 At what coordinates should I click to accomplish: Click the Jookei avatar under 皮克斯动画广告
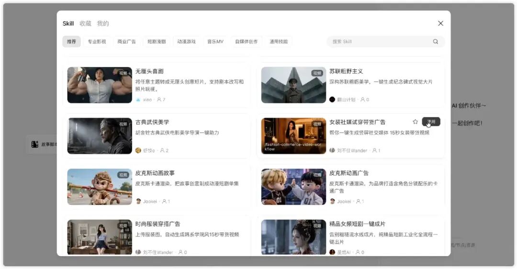coord(332,201)
